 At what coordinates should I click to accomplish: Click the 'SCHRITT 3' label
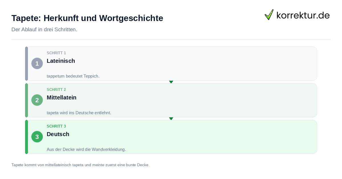pos(56,126)
